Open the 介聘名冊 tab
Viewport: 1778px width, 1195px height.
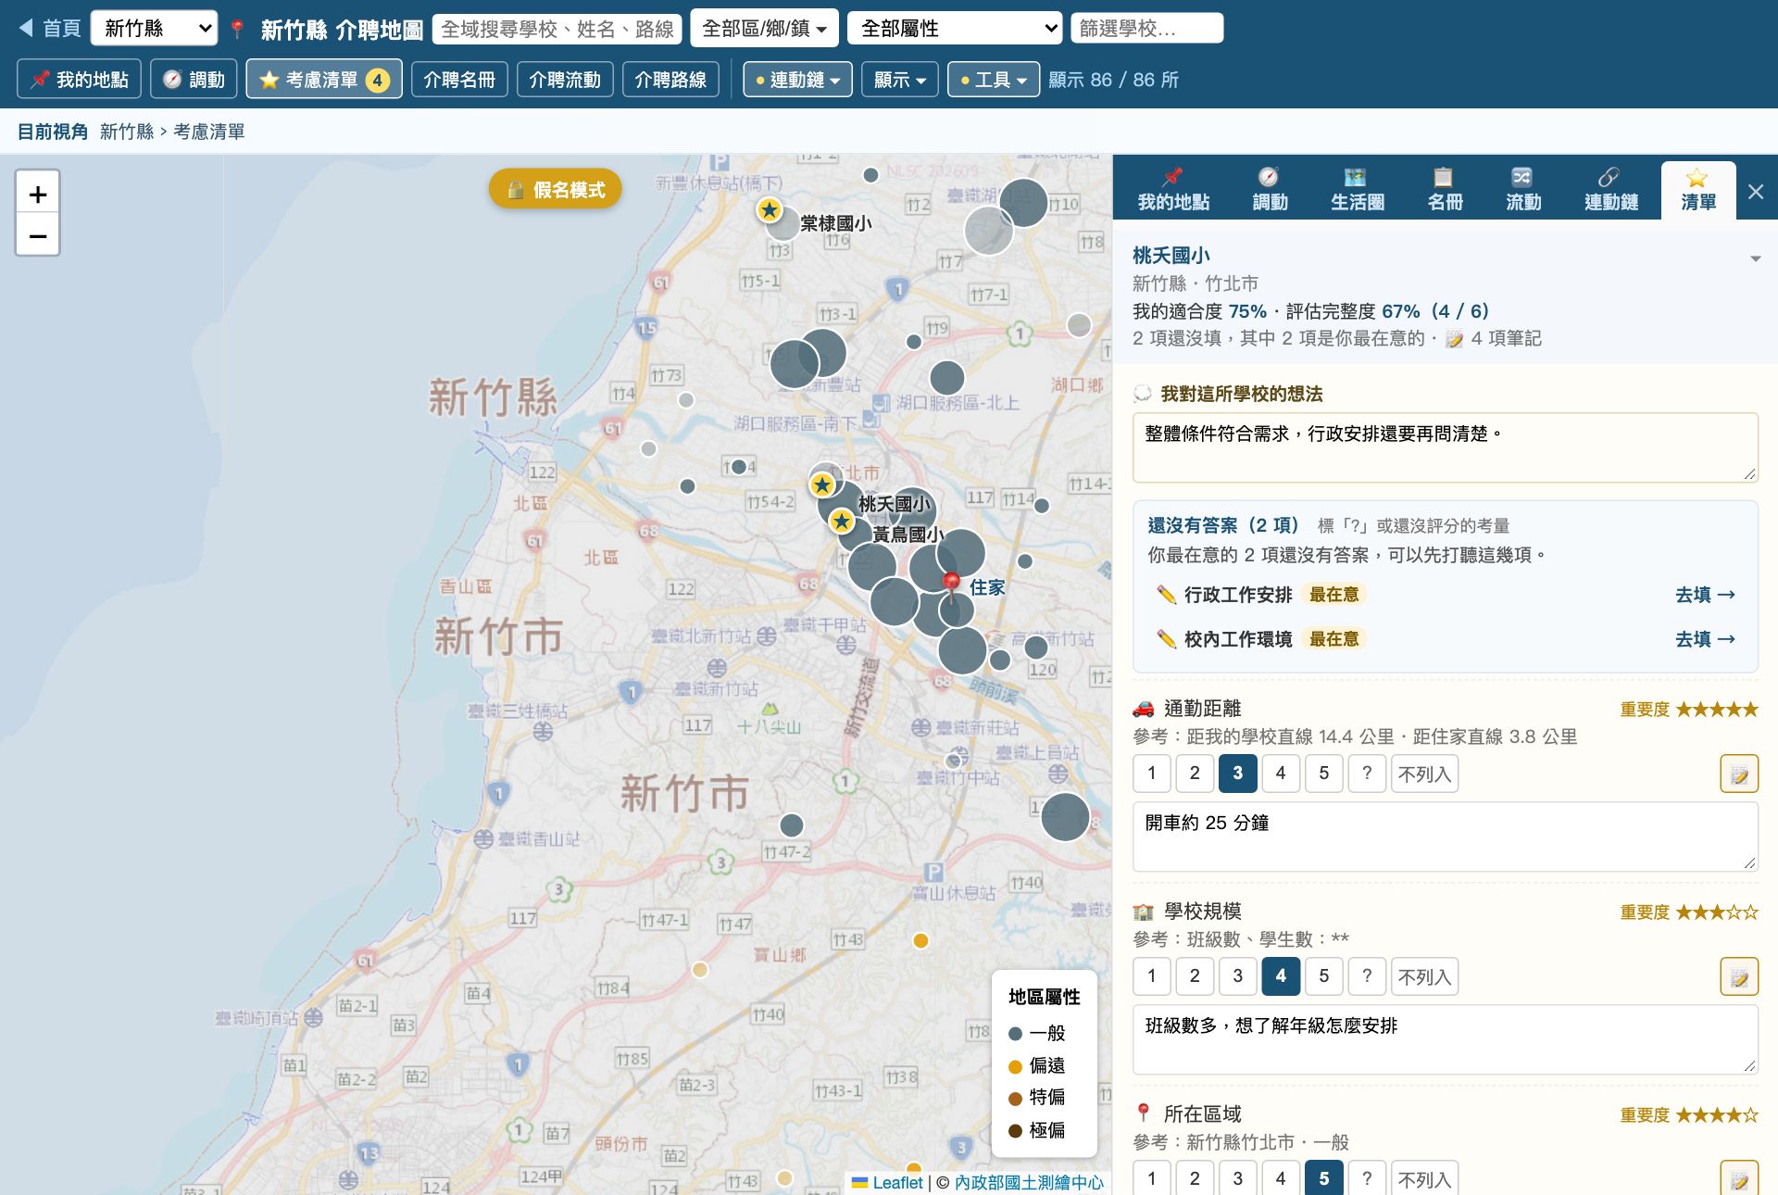coord(459,80)
